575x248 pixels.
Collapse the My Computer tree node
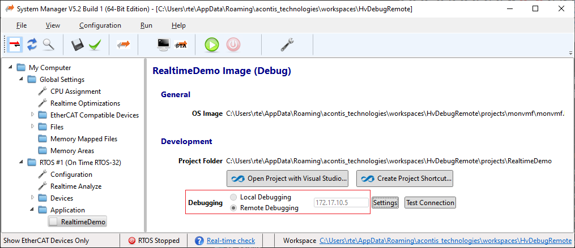point(10,67)
